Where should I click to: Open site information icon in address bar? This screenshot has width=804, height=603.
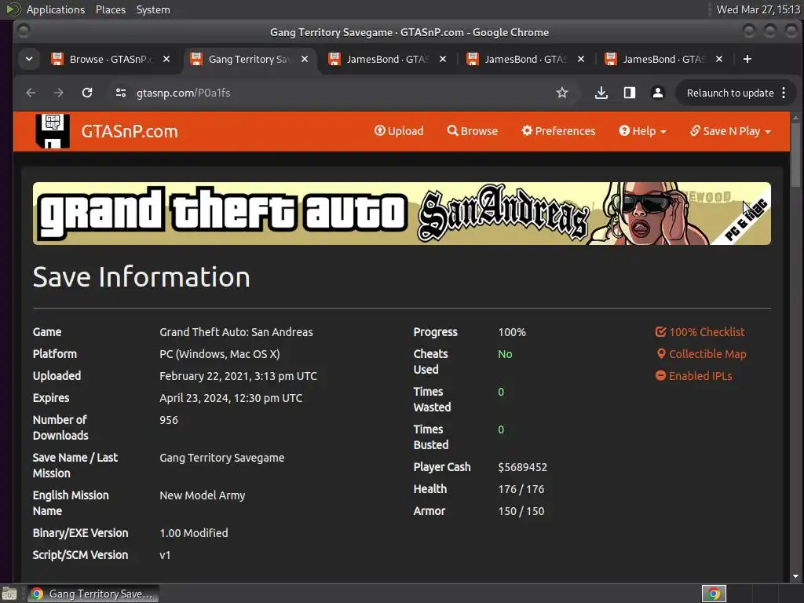[121, 93]
